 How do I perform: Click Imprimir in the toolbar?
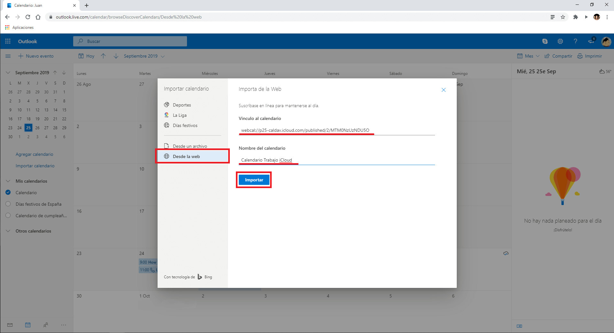tap(590, 56)
